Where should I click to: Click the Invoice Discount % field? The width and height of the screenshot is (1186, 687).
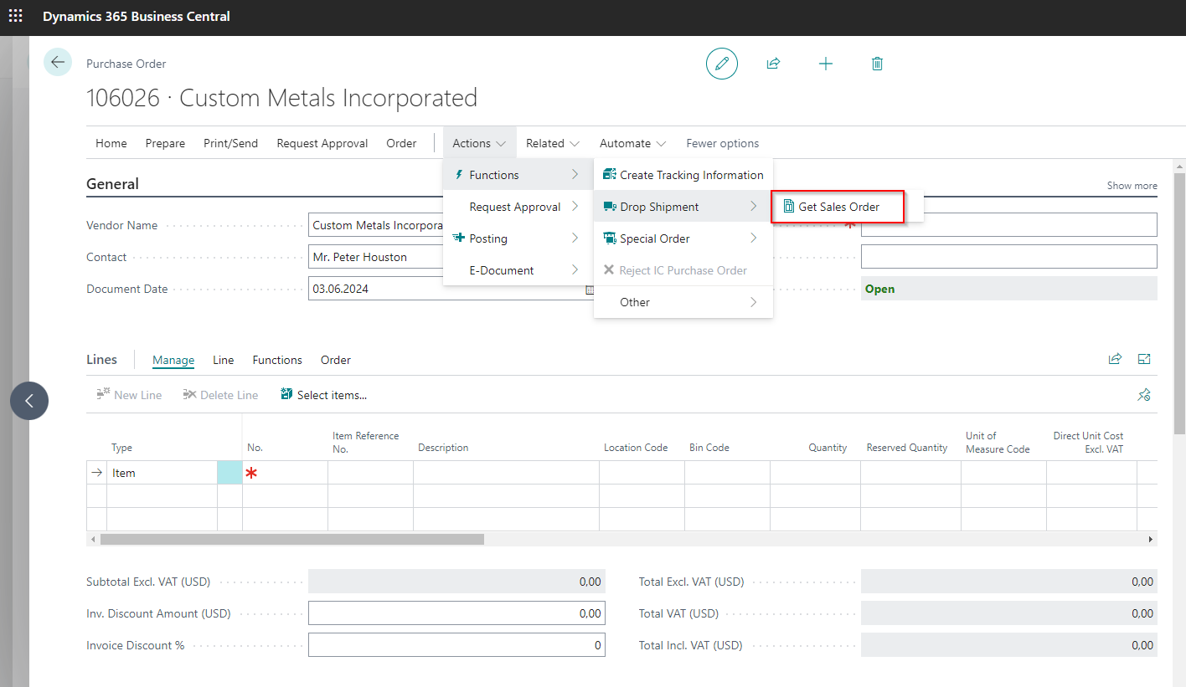[x=456, y=645]
